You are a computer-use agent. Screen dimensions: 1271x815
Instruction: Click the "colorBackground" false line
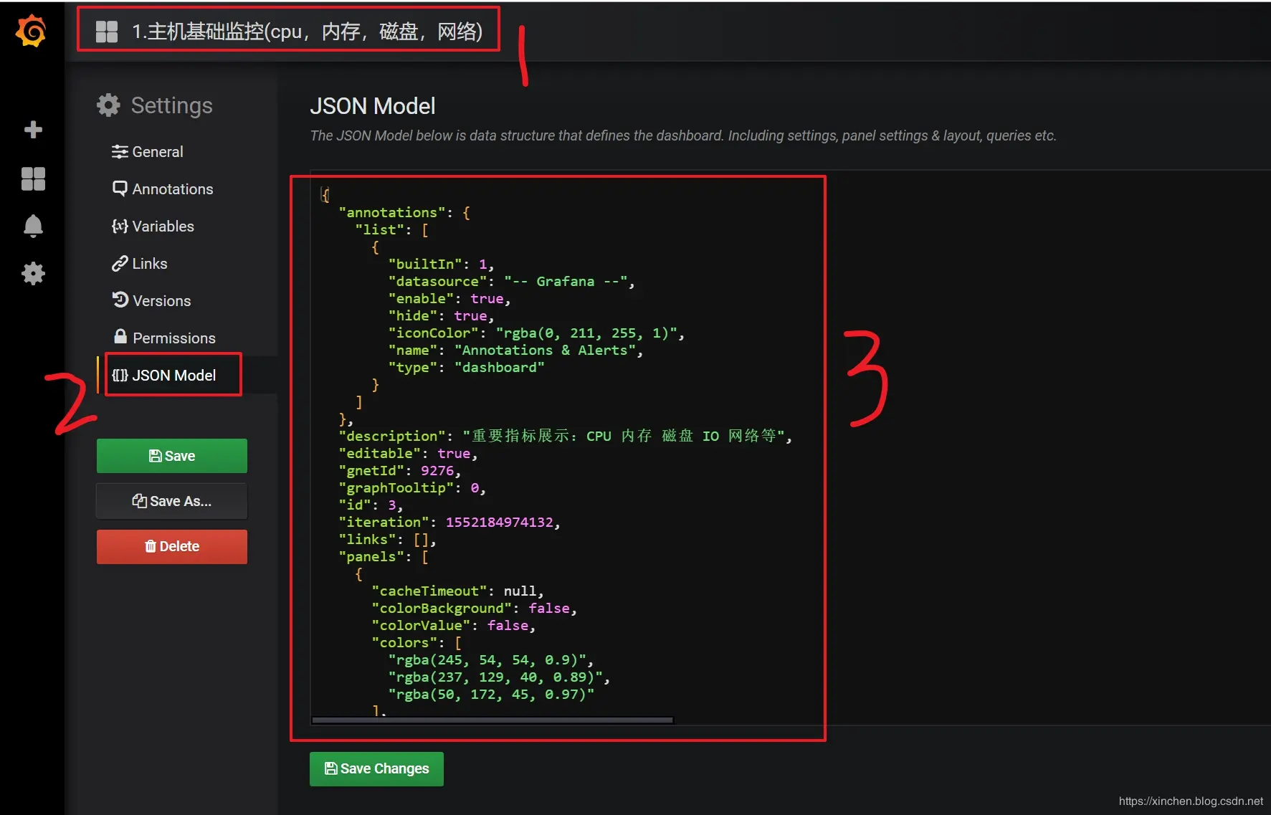pyautogui.click(x=474, y=608)
